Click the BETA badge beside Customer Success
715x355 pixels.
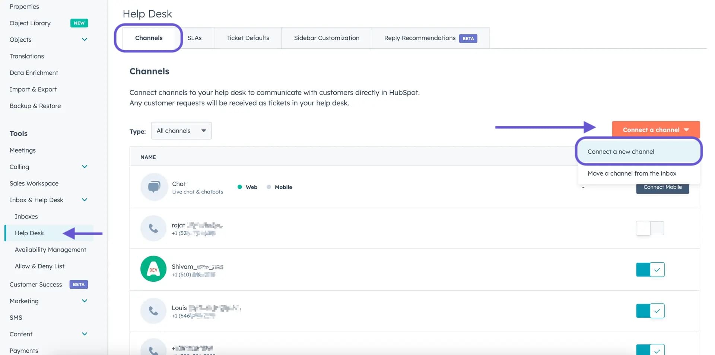click(x=79, y=285)
